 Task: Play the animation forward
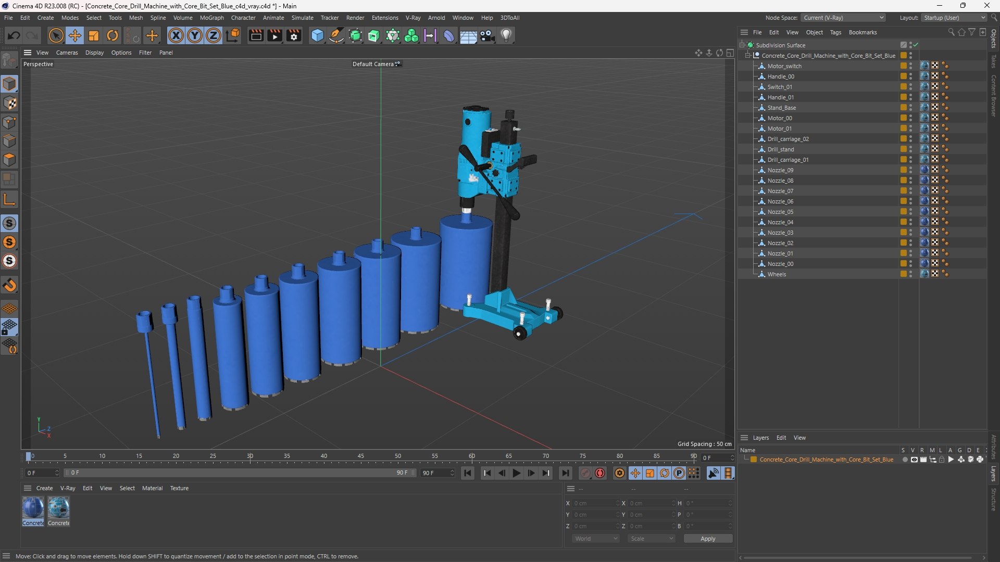tap(516, 473)
